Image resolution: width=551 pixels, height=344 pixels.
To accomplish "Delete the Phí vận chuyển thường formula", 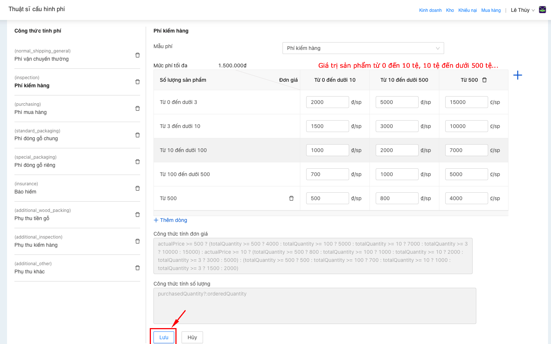I will coord(138,55).
